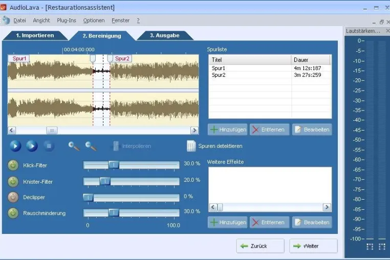The width and height of the screenshot is (390, 260).
Task: Run Spuren detektieren
Action: tap(214, 146)
